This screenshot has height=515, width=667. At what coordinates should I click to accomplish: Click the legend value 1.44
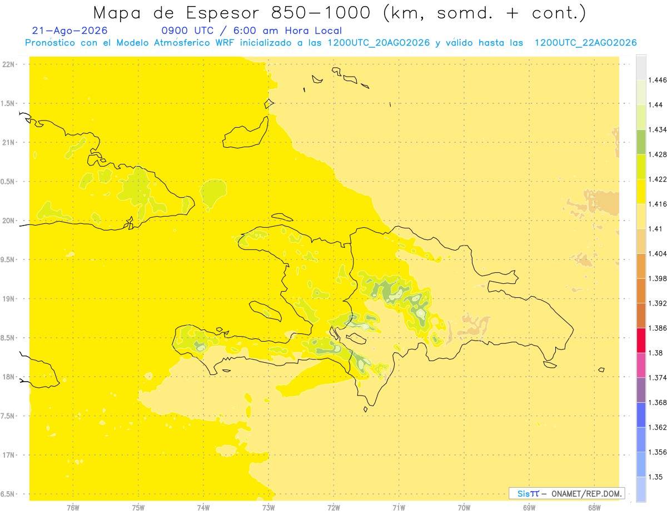click(x=655, y=104)
